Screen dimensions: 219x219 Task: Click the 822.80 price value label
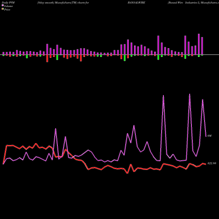point(212,163)
